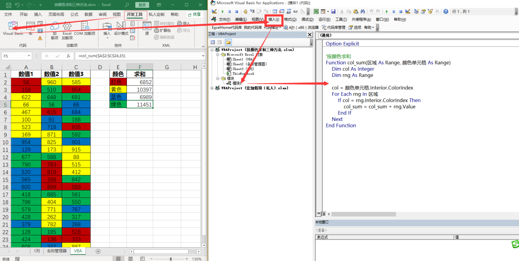
Task: Click the 登录 sign-in button
Action: point(142,5)
